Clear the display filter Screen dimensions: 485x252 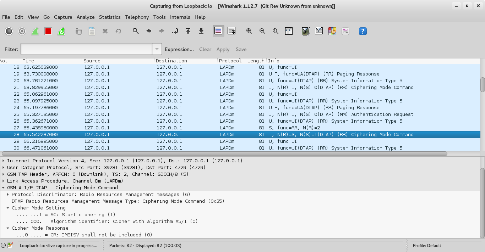[205, 49]
